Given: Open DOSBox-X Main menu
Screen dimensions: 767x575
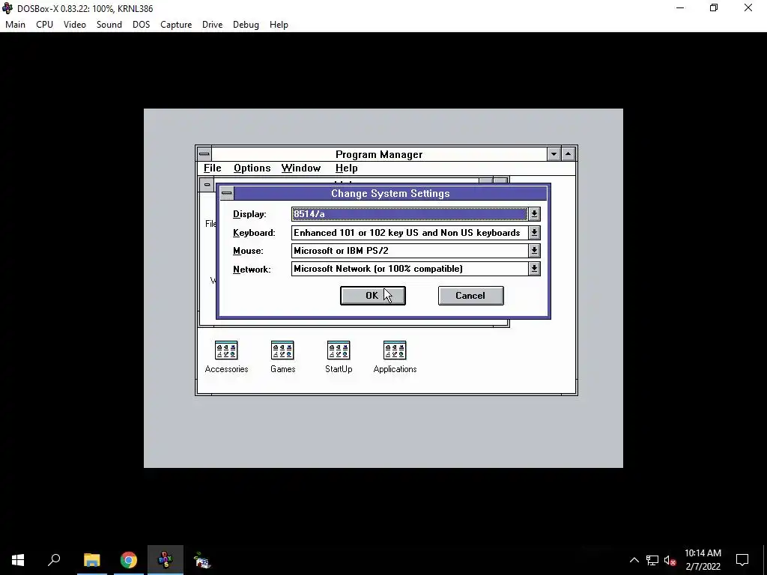Looking at the screenshot, I should tap(15, 25).
